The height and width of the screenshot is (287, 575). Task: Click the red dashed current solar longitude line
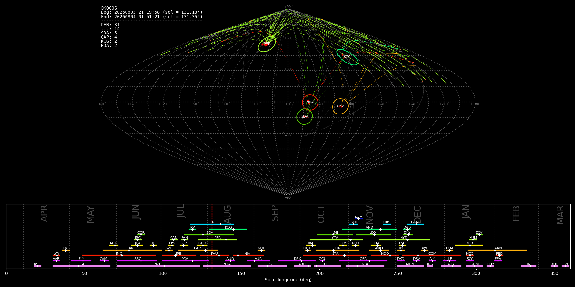pos(212,236)
